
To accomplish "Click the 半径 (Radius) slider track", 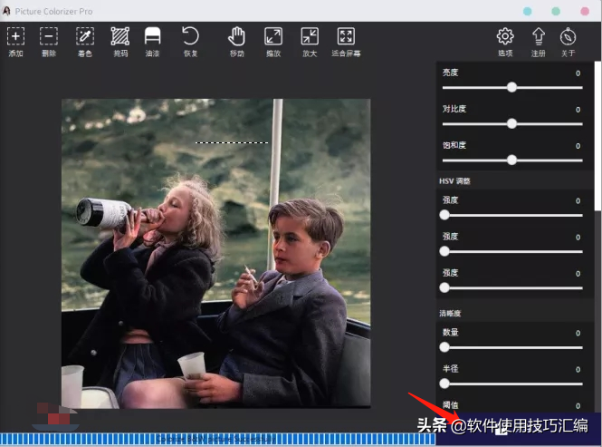I will tap(512, 384).
